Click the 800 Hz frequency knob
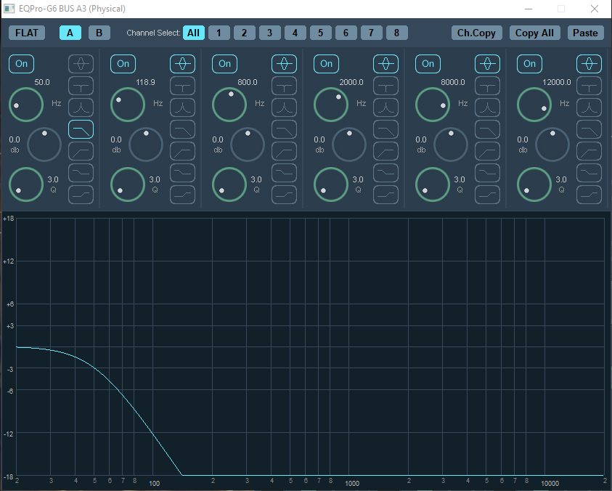Screen dimensions: 612x491 pos(229,105)
